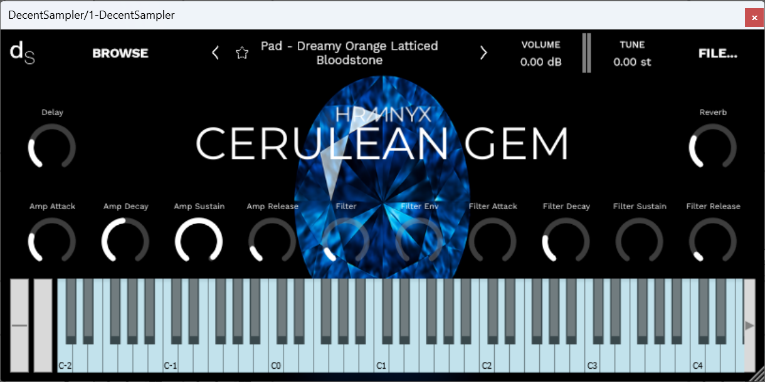This screenshot has height=382, width=765.
Task: Click the Amp Decay knob
Action: pyautogui.click(x=125, y=241)
